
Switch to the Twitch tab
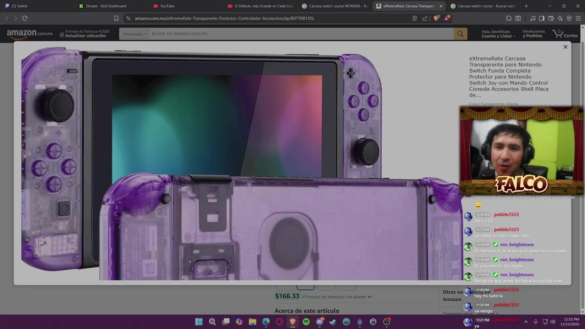click(x=37, y=6)
